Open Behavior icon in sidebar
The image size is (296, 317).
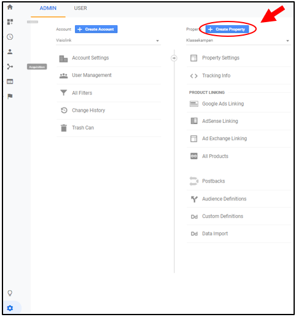(10, 82)
